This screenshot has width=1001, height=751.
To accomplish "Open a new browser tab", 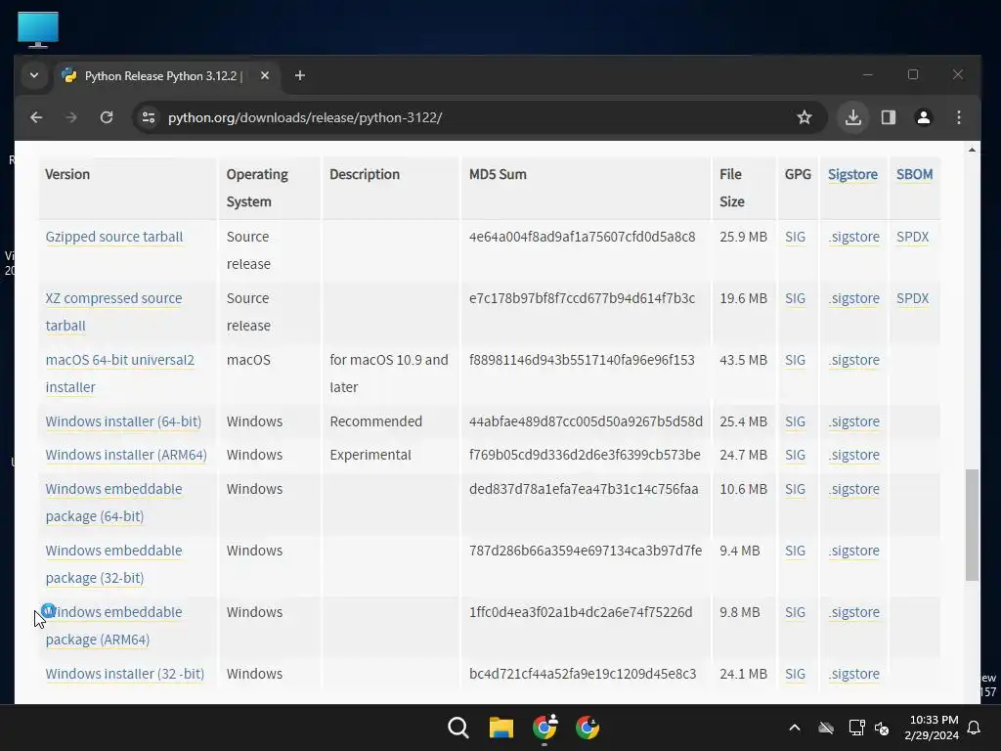I will pyautogui.click(x=300, y=76).
